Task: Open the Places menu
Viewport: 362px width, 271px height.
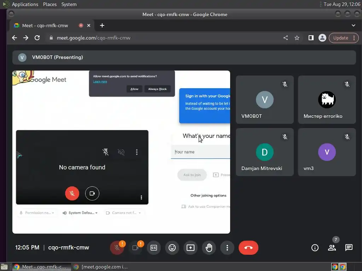Action: [x=50, y=4]
